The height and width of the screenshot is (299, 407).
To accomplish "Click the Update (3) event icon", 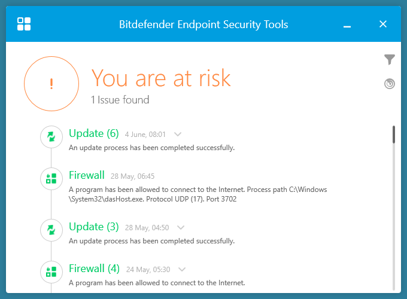I will click(x=51, y=230).
